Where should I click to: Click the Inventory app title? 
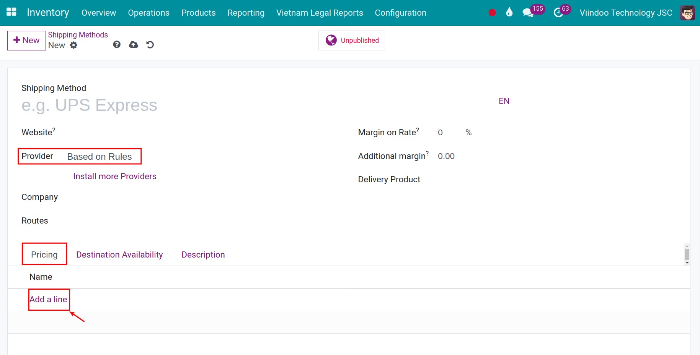click(48, 13)
